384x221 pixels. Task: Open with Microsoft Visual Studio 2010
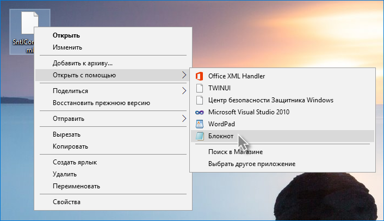(x=283, y=112)
